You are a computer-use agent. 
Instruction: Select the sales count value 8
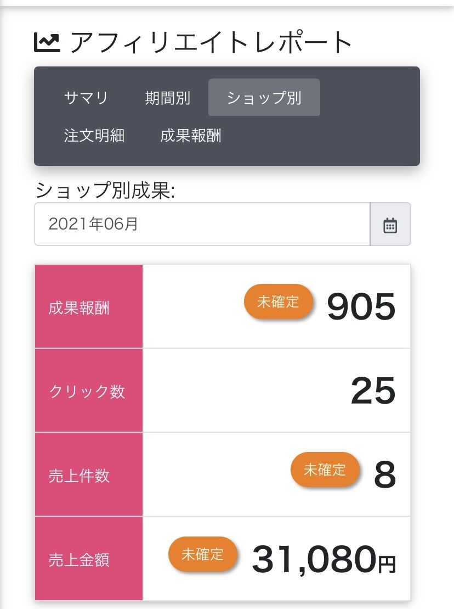click(x=384, y=475)
